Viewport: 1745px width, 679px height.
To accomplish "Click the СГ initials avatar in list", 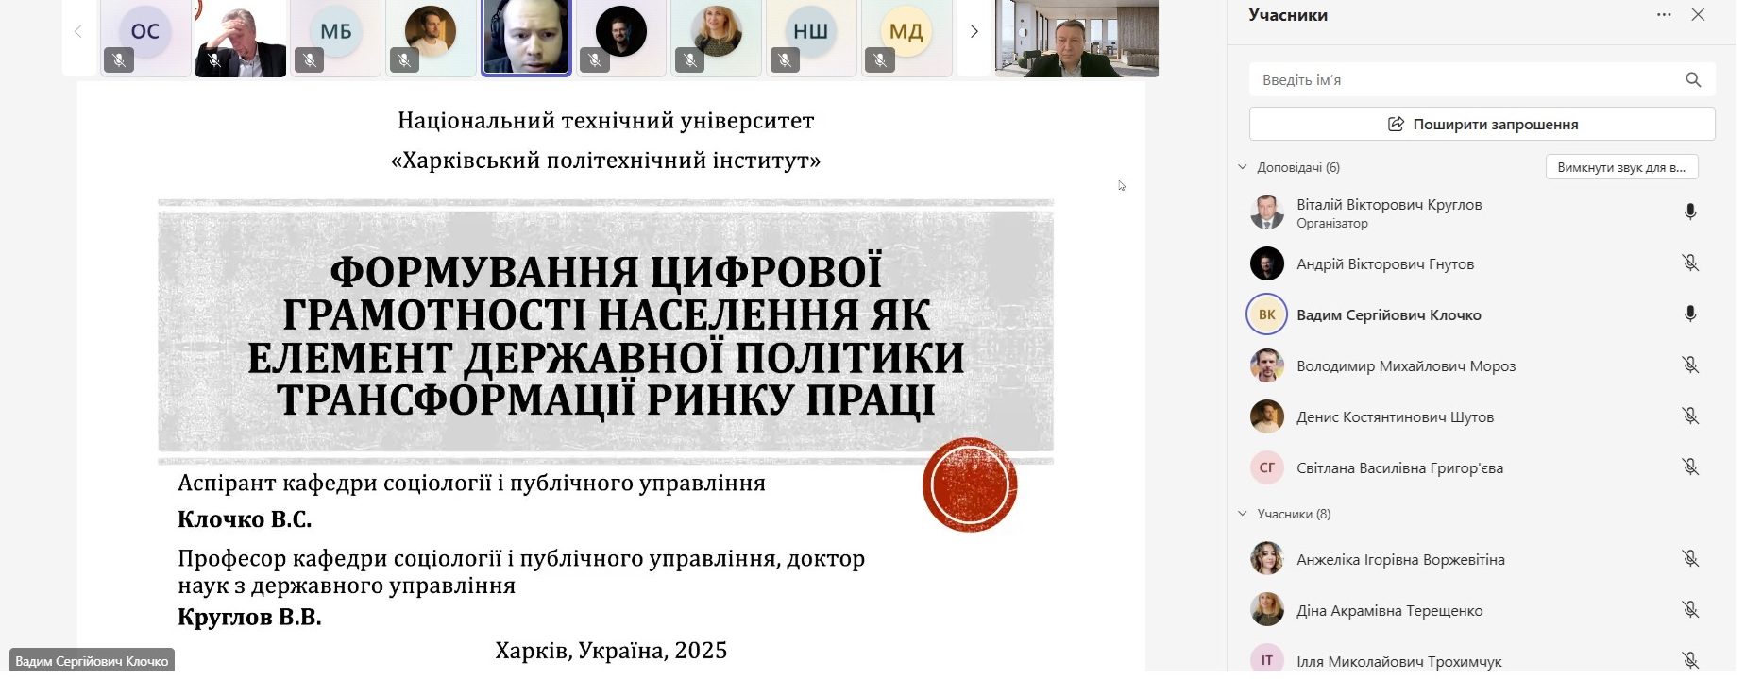I will point(1267,467).
